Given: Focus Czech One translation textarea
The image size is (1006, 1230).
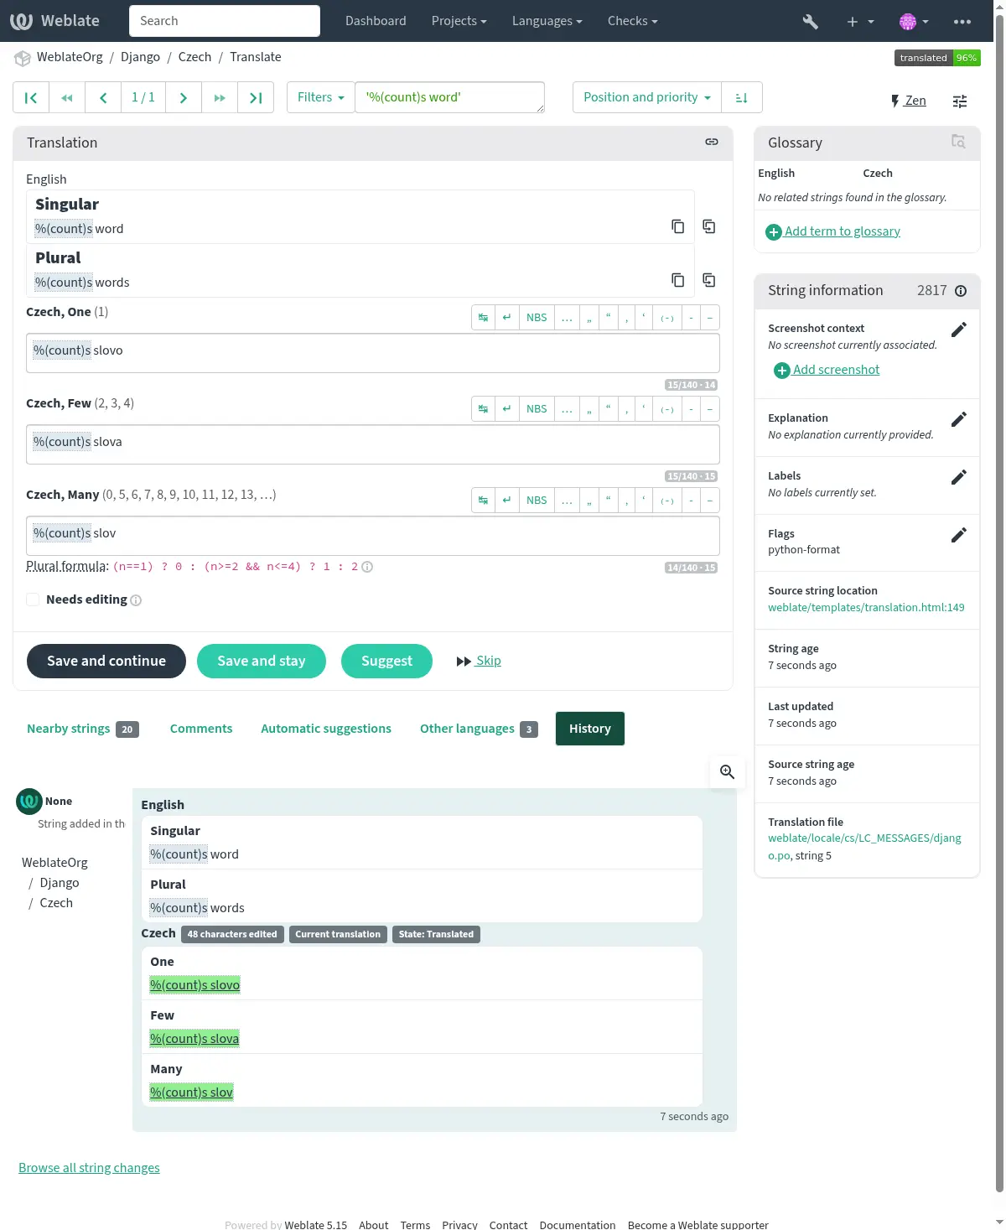Looking at the screenshot, I should point(373,353).
